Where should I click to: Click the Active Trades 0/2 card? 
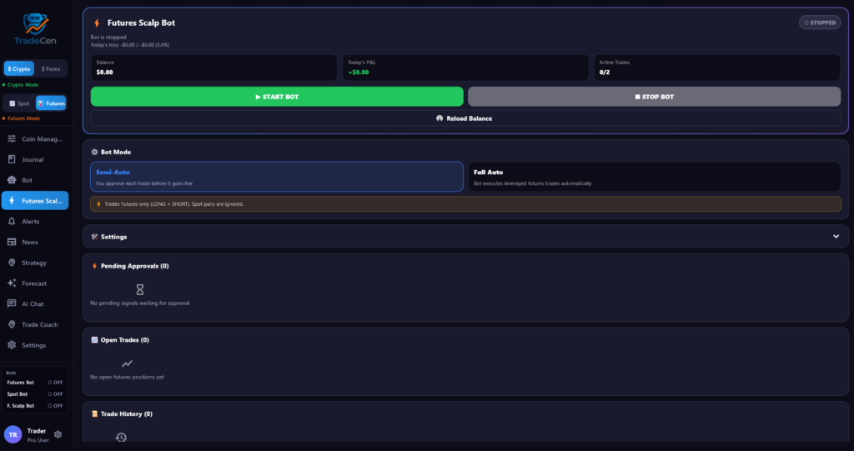click(x=717, y=68)
